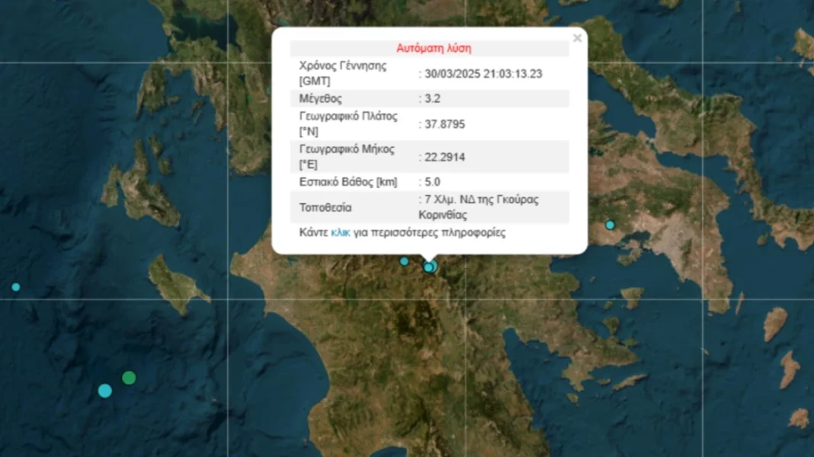
Task: Click the 'Μέγεθος' label
Action: [320, 98]
